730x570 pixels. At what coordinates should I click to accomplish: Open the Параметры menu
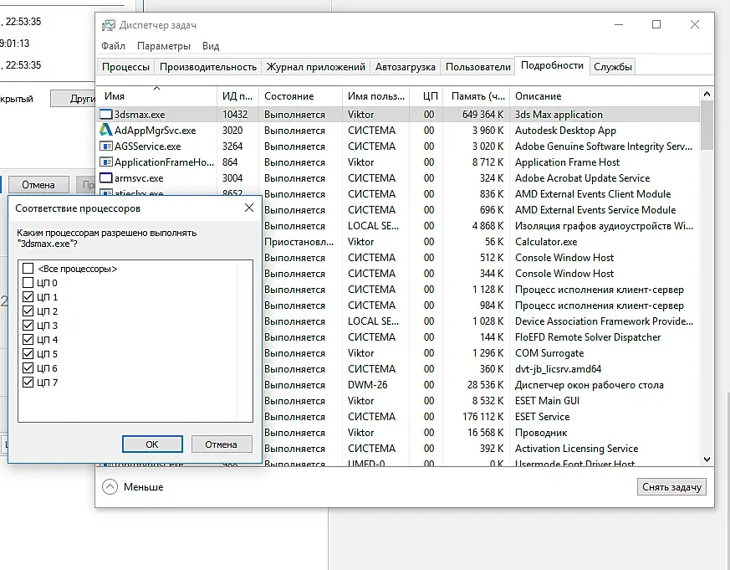(x=164, y=46)
